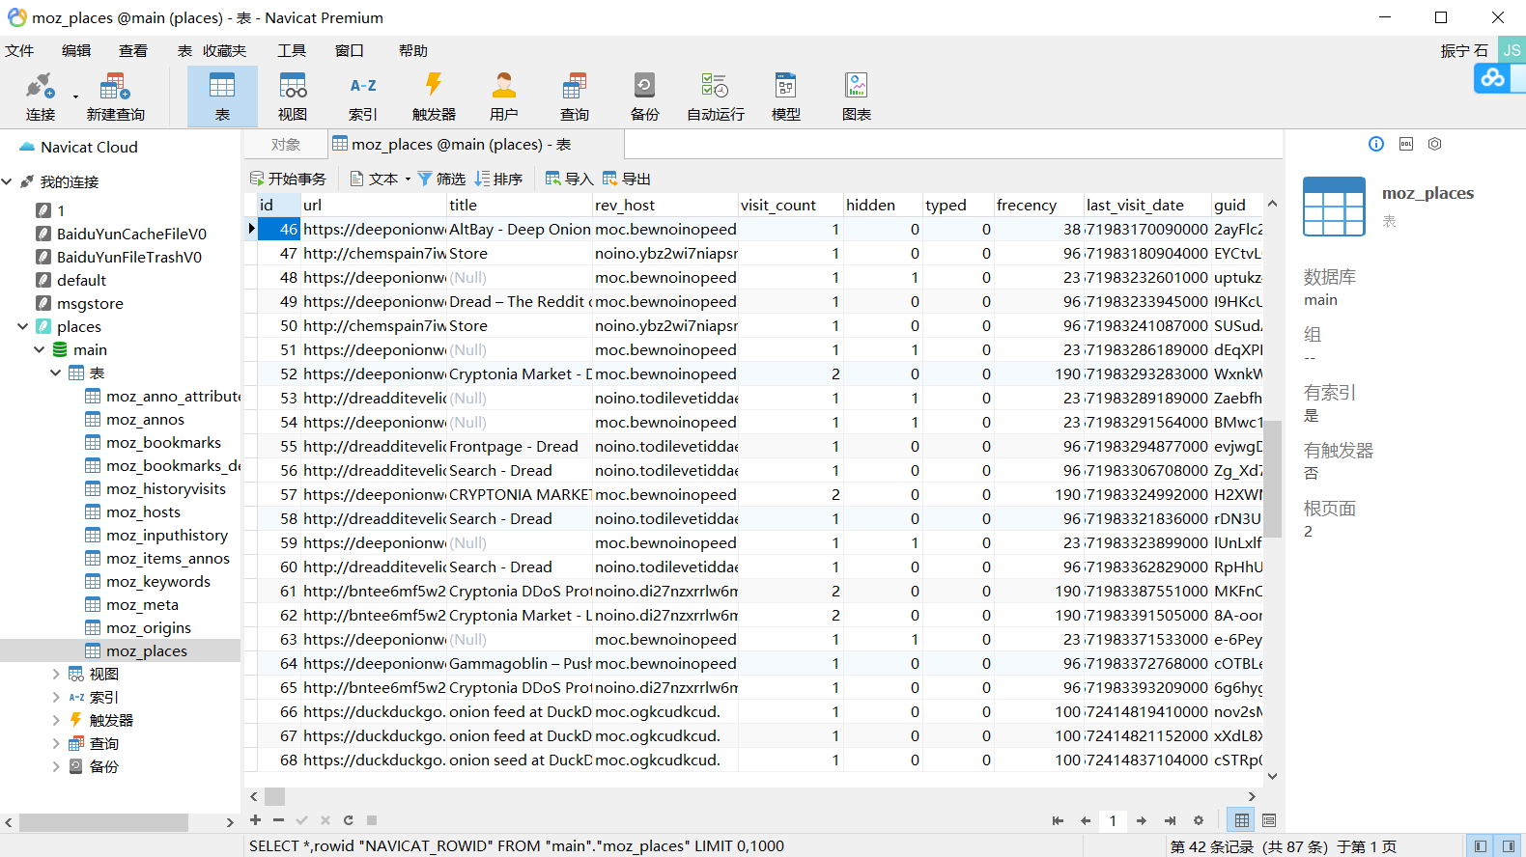
Task: Open the 触发器 trigger toolbar icon
Action: click(x=434, y=97)
